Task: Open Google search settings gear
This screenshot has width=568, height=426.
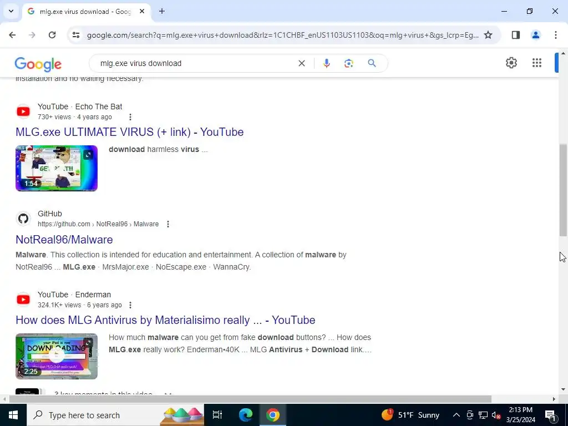Action: (x=511, y=63)
